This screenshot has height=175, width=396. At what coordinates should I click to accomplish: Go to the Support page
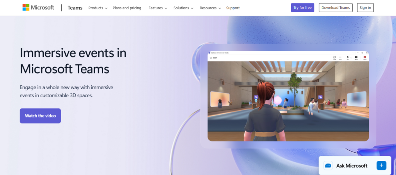233,8
